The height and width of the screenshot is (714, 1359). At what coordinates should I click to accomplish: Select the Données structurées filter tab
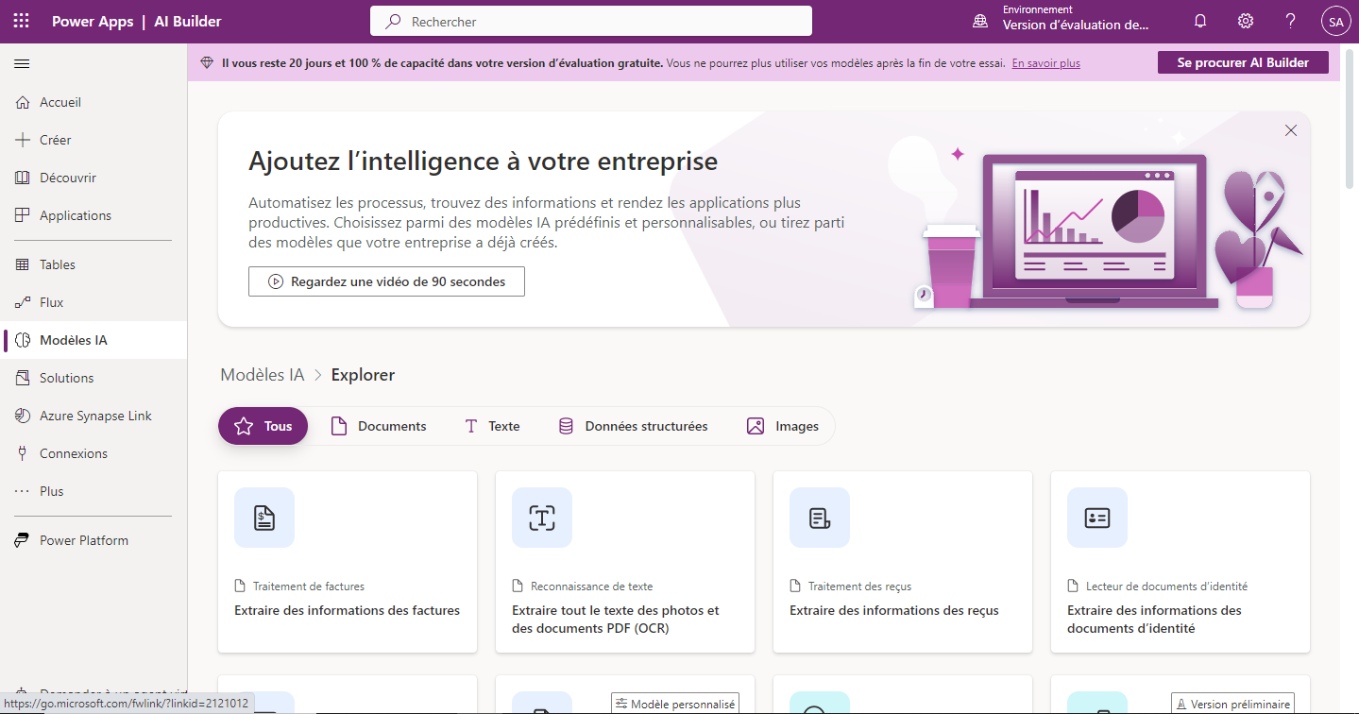coord(633,426)
